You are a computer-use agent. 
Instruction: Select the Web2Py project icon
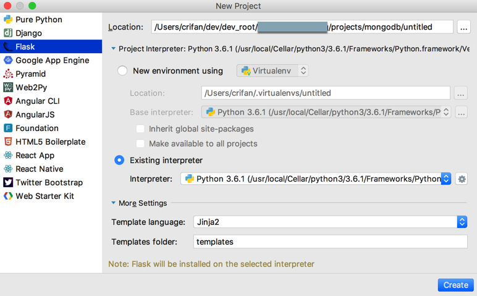pyautogui.click(x=8, y=87)
